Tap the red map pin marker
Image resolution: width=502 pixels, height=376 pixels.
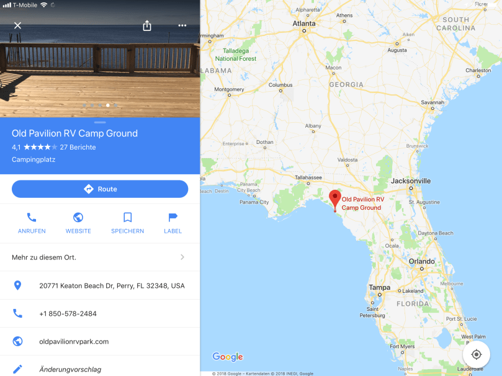[335, 200]
